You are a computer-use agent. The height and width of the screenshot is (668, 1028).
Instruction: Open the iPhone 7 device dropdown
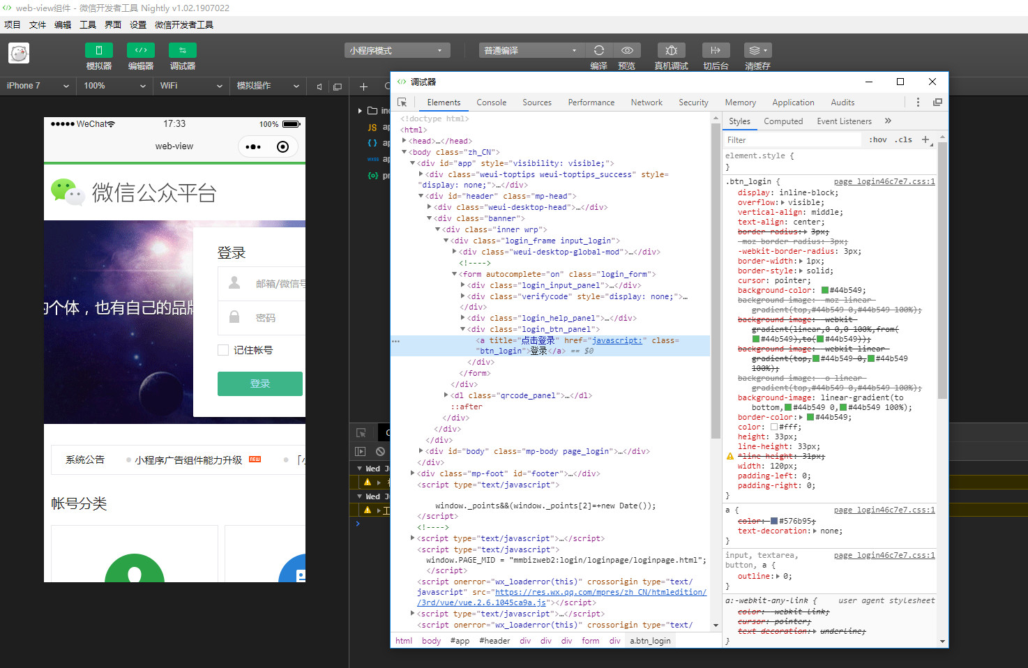pos(38,86)
